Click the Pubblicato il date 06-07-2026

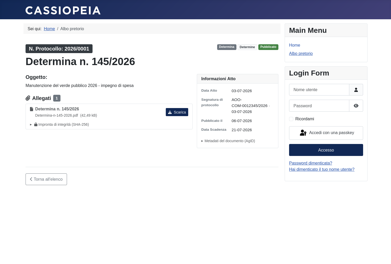[242, 121]
